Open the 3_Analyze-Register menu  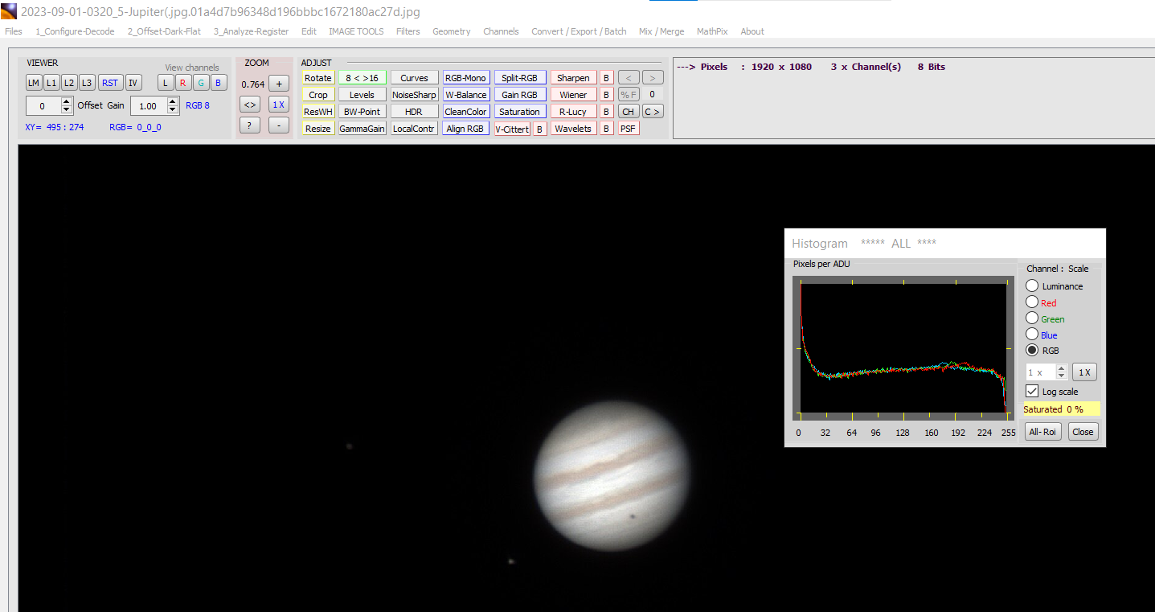click(251, 31)
